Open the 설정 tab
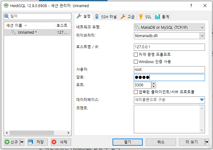Viewport: 213px width, 150px height. pos(84,16)
